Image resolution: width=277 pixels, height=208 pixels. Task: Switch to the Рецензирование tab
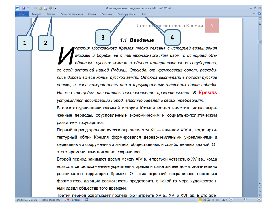[127, 14]
